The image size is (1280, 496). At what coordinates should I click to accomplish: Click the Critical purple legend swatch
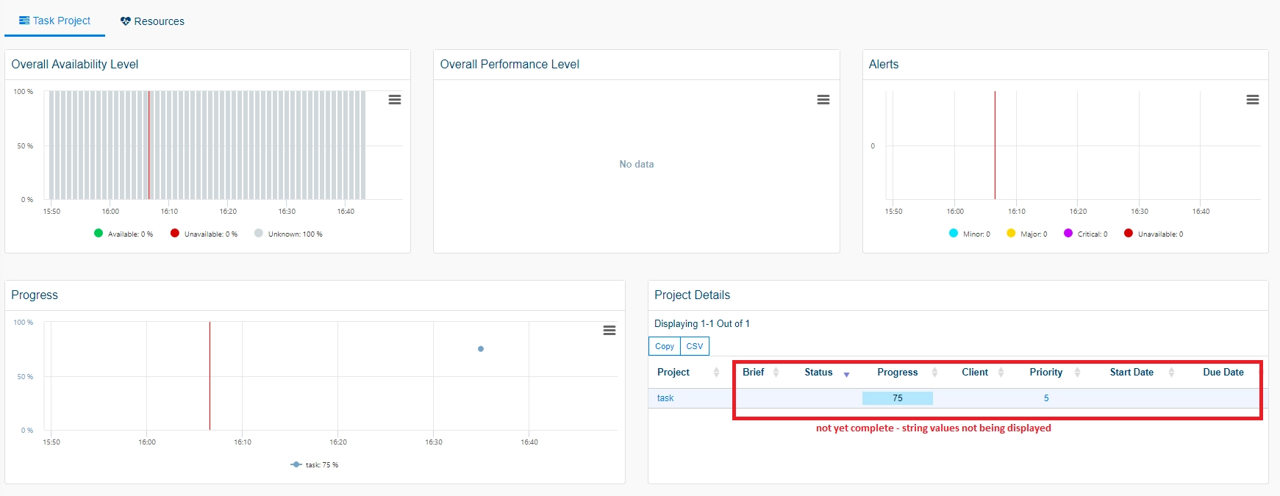click(1068, 233)
